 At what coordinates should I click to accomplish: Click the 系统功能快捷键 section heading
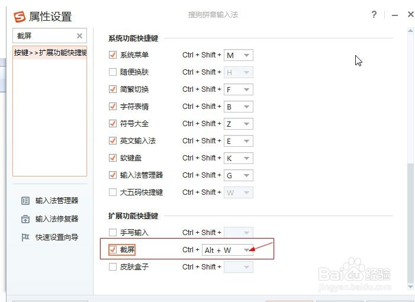(x=133, y=38)
